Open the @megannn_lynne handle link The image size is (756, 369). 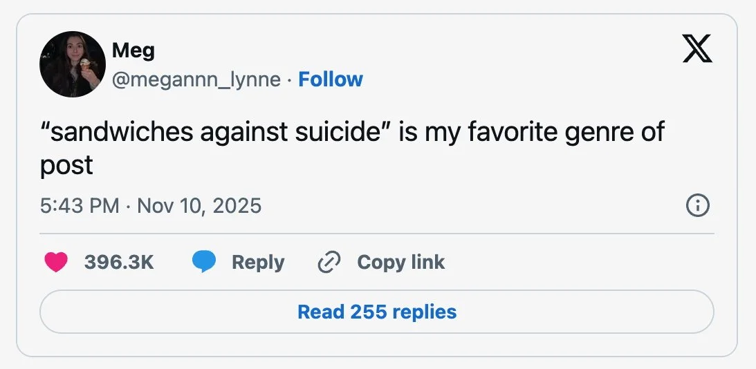(196, 79)
